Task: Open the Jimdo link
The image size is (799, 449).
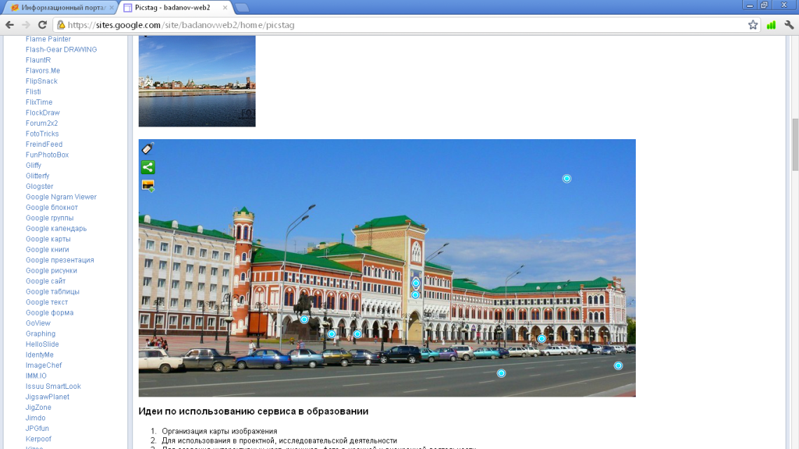Action: 35,418
